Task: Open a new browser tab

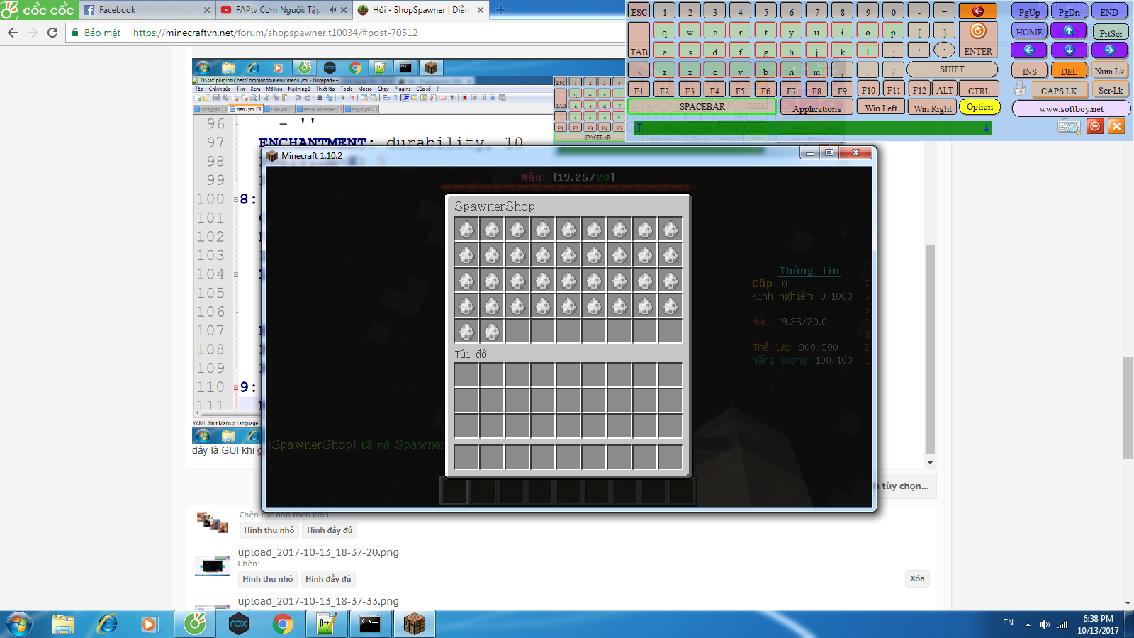Action: (501, 10)
